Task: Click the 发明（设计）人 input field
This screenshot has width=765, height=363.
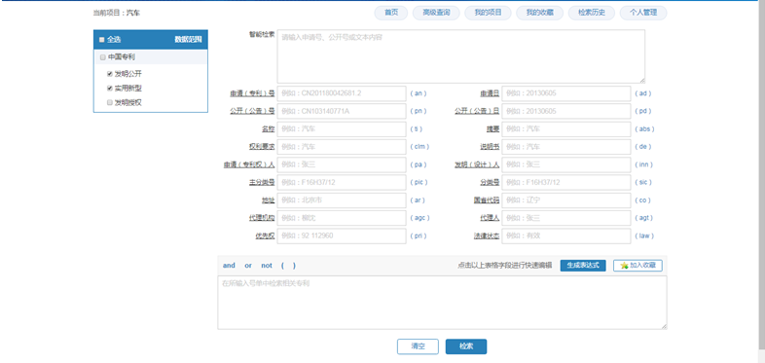Action: coord(565,164)
